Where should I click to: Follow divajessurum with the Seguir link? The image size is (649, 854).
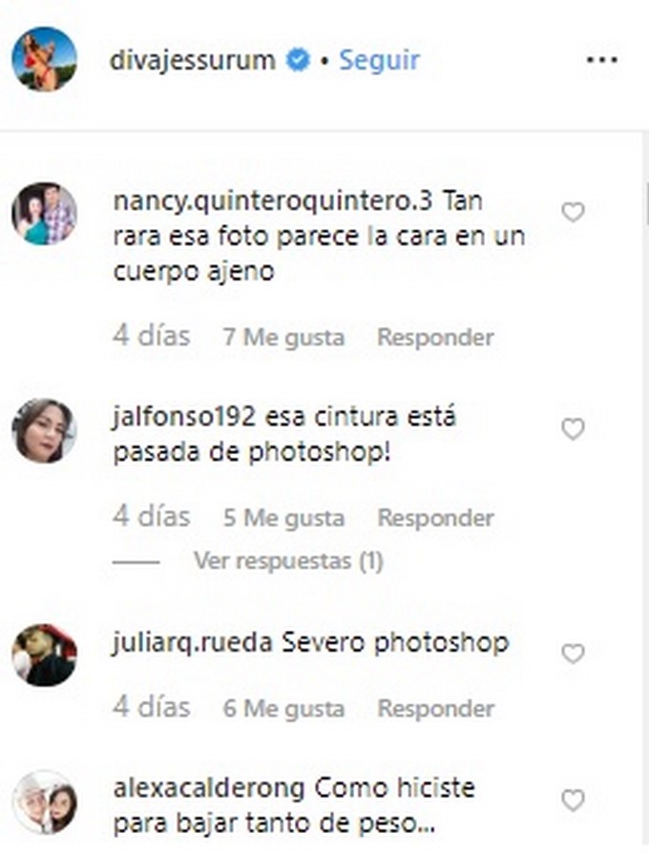379,60
